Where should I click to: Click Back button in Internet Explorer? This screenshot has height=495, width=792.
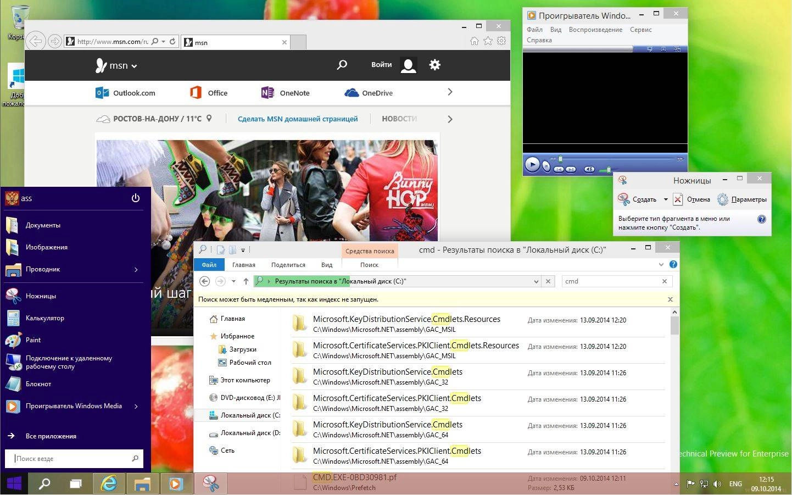[x=36, y=41]
